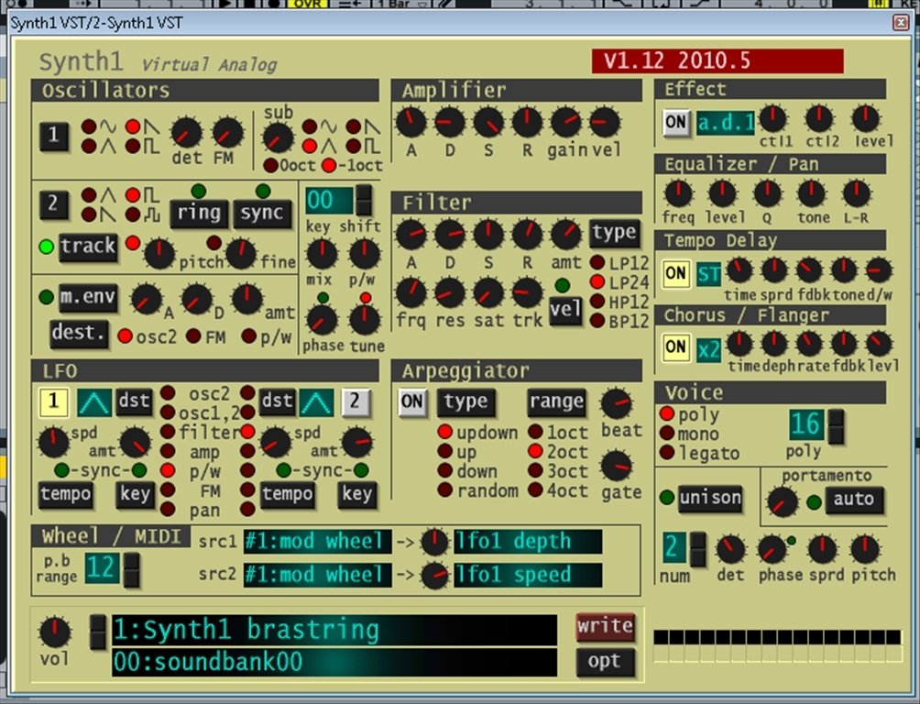Toggle the Tempo Delay ON switch
Viewport: 920px width, 704px height.
(x=676, y=274)
